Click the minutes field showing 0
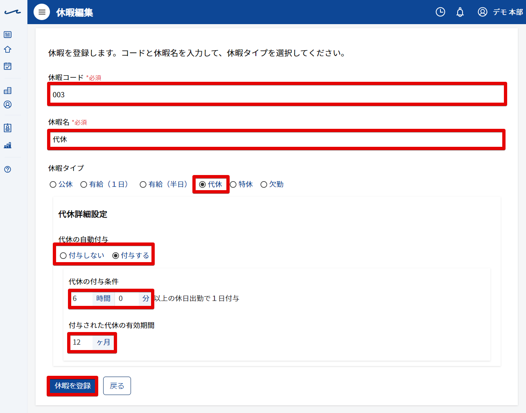 pyautogui.click(x=127, y=299)
